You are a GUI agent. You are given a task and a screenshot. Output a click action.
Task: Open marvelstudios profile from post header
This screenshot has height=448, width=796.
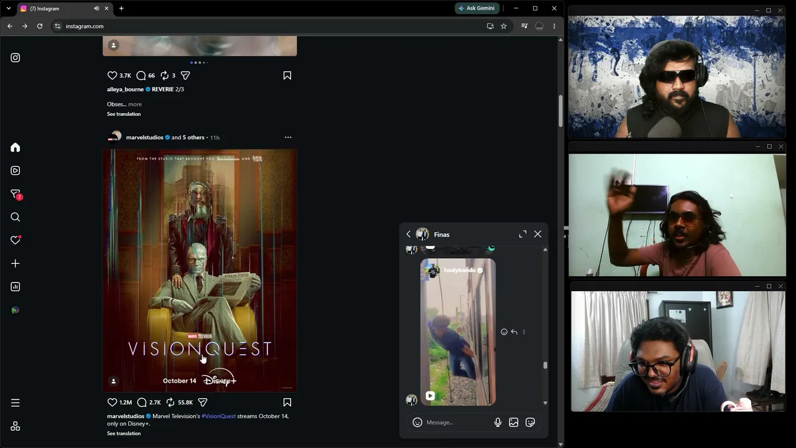(x=144, y=138)
